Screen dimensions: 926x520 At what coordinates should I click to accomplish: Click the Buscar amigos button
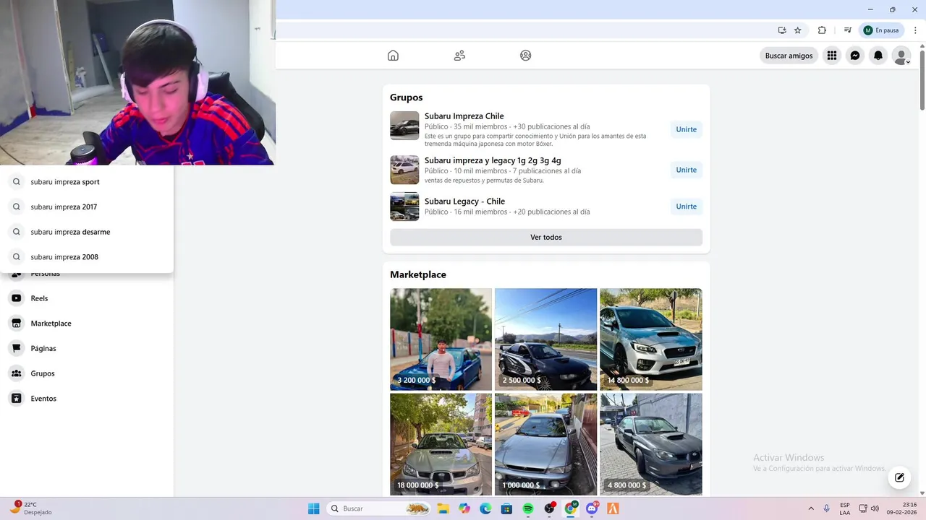pos(789,56)
